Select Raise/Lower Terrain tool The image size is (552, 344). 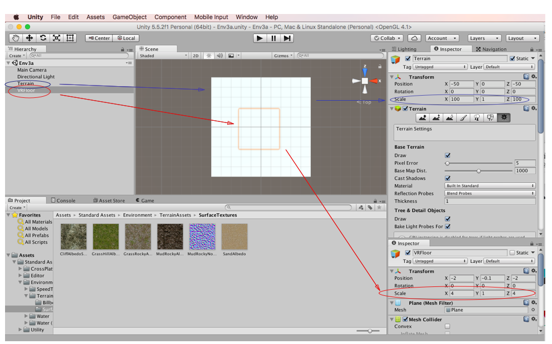click(423, 118)
